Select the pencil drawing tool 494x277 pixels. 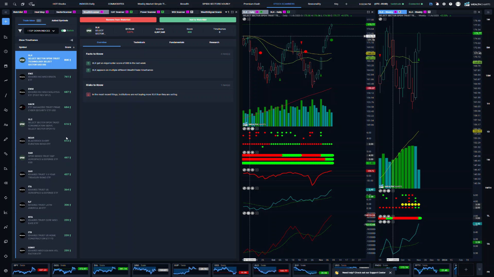(x=6, y=139)
